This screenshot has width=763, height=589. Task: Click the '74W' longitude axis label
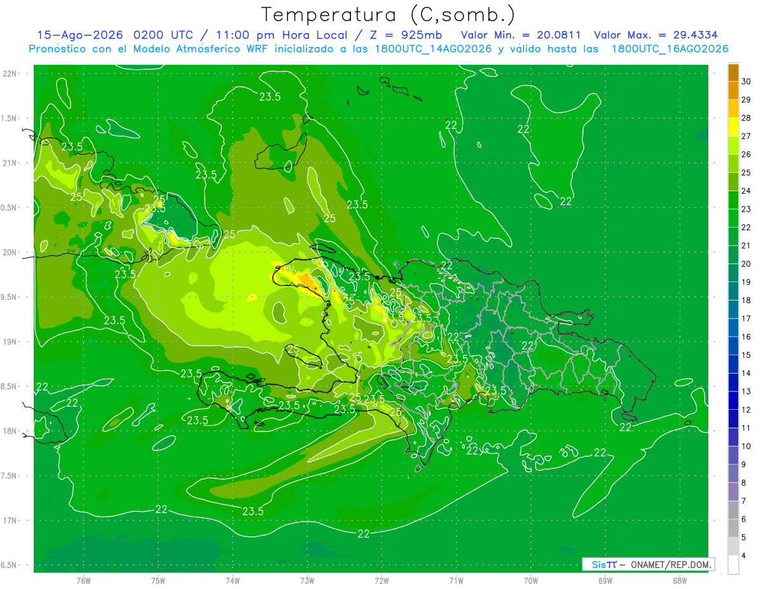(x=232, y=581)
